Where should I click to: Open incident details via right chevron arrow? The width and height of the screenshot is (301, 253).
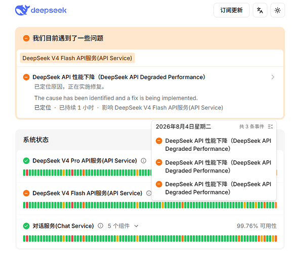tap(273, 77)
